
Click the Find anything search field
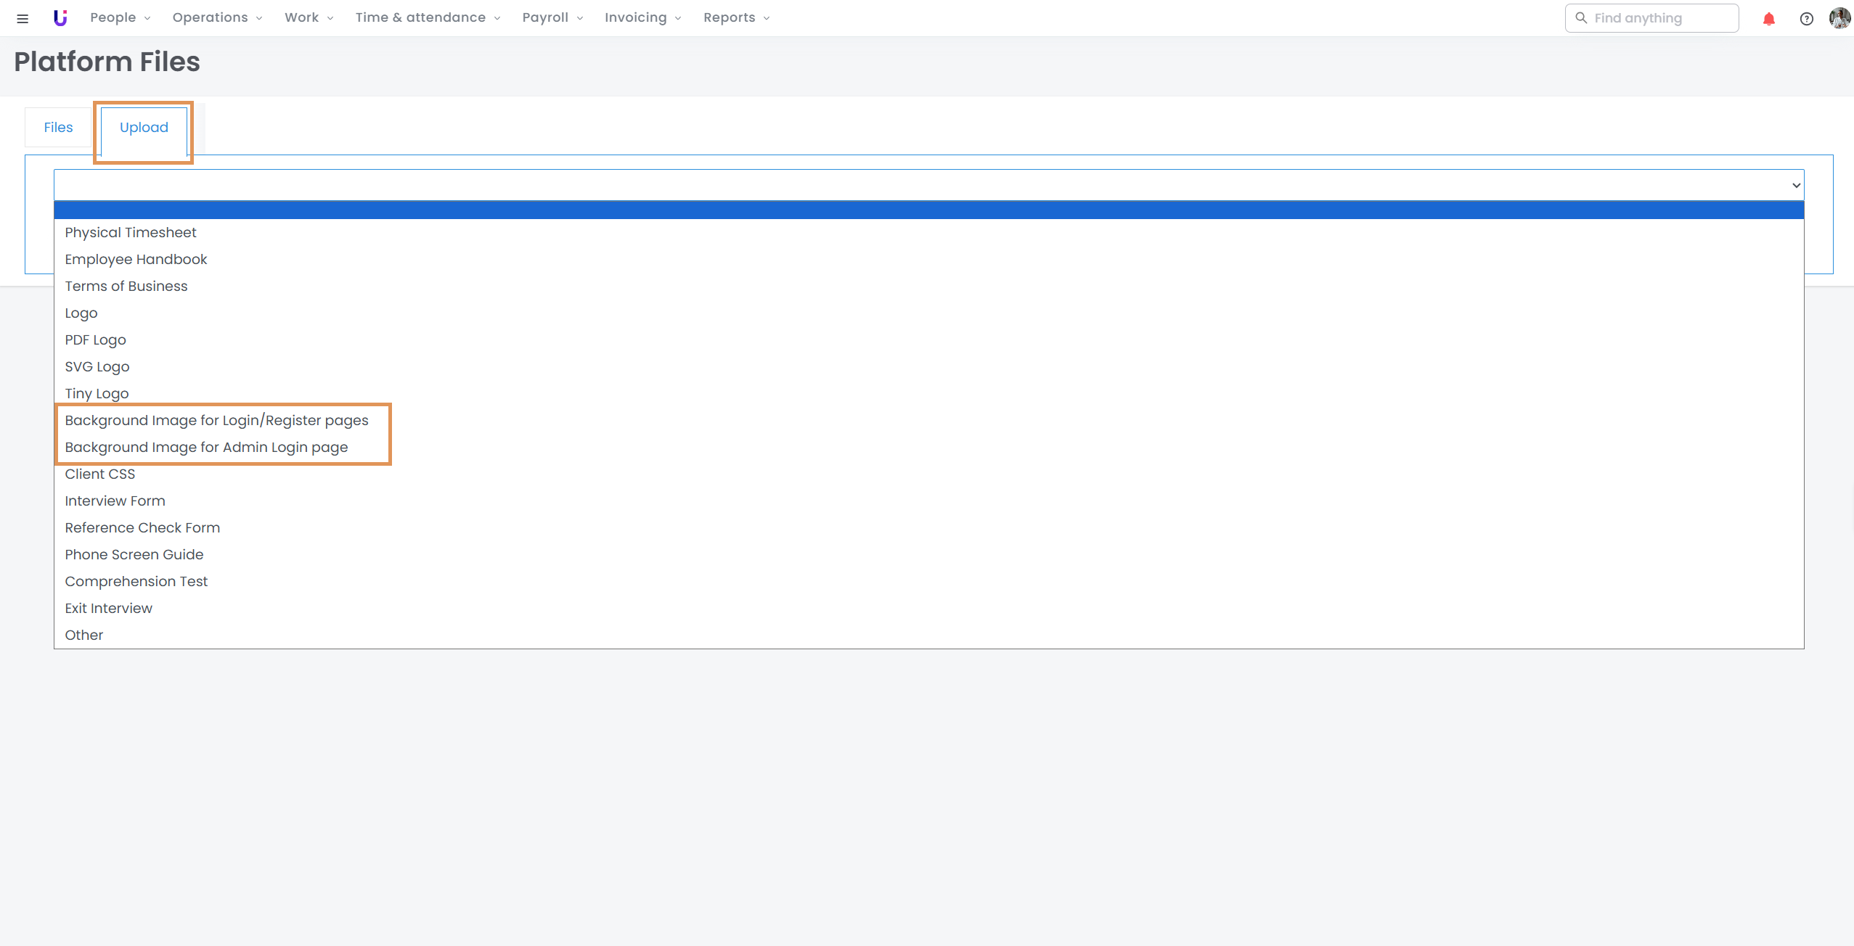(x=1662, y=18)
